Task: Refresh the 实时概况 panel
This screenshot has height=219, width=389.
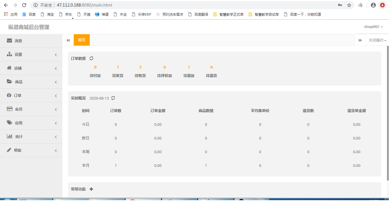Action: (113, 98)
